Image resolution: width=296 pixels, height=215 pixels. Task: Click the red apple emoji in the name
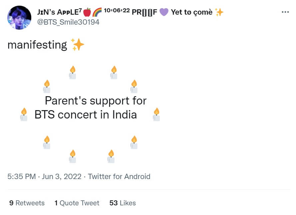[87, 12]
